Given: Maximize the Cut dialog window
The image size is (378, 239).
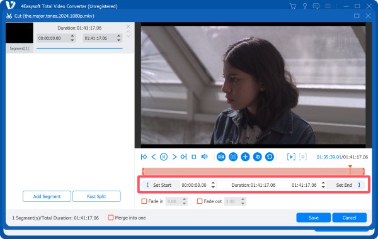Looking at the screenshot, I should point(357,16).
